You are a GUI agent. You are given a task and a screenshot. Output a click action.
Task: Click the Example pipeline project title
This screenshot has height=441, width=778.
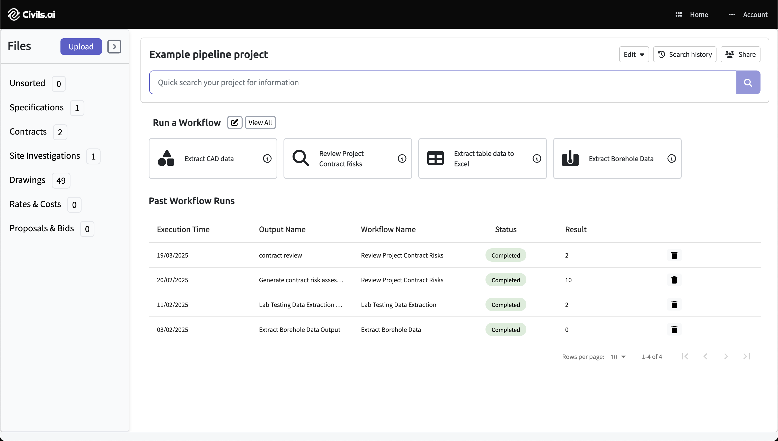point(208,54)
